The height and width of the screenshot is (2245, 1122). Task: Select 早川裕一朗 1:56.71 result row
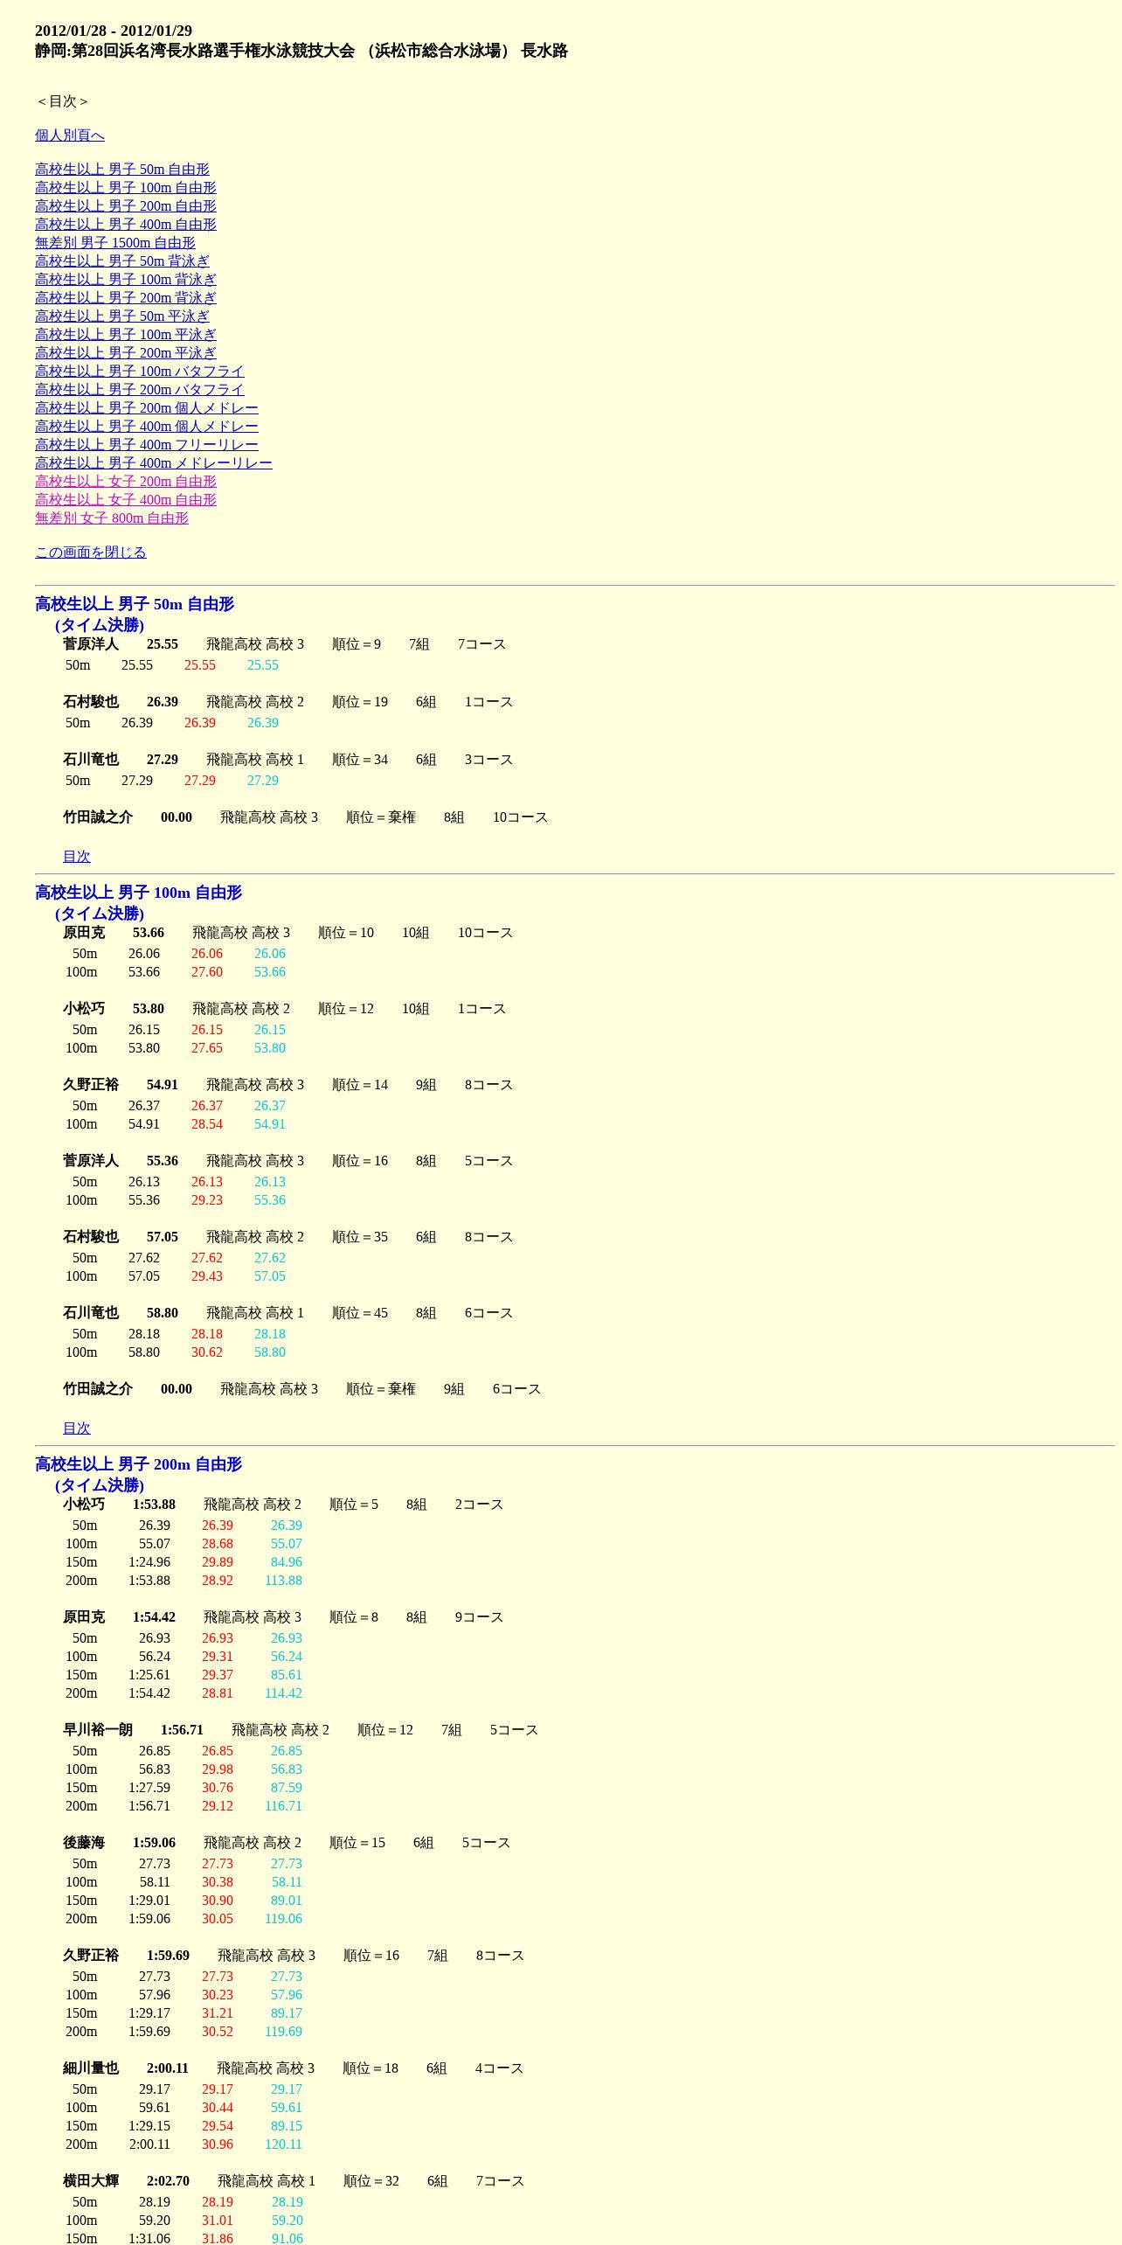coord(301,1730)
